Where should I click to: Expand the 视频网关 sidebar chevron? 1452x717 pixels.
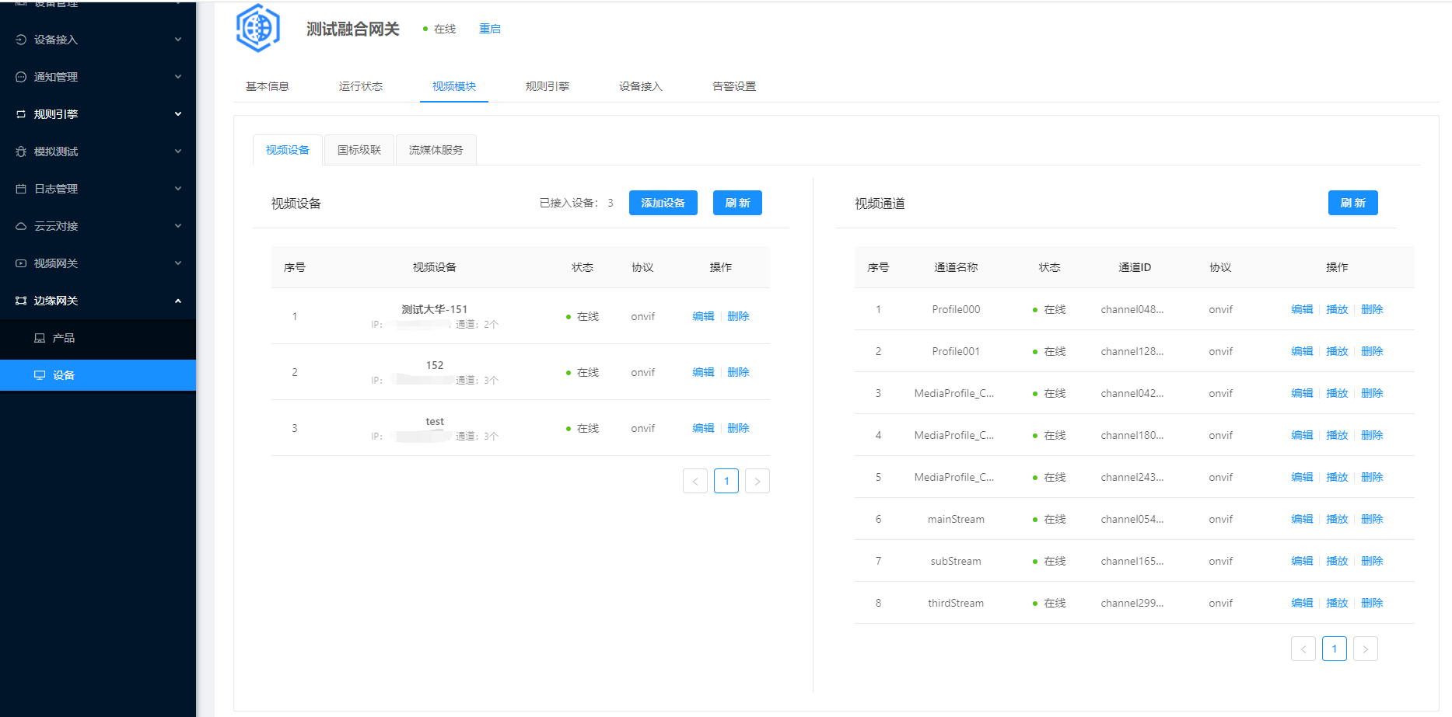click(x=178, y=263)
